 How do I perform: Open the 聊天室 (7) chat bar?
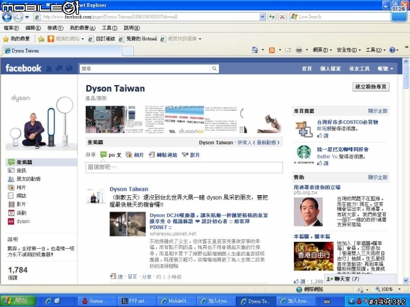point(360,279)
